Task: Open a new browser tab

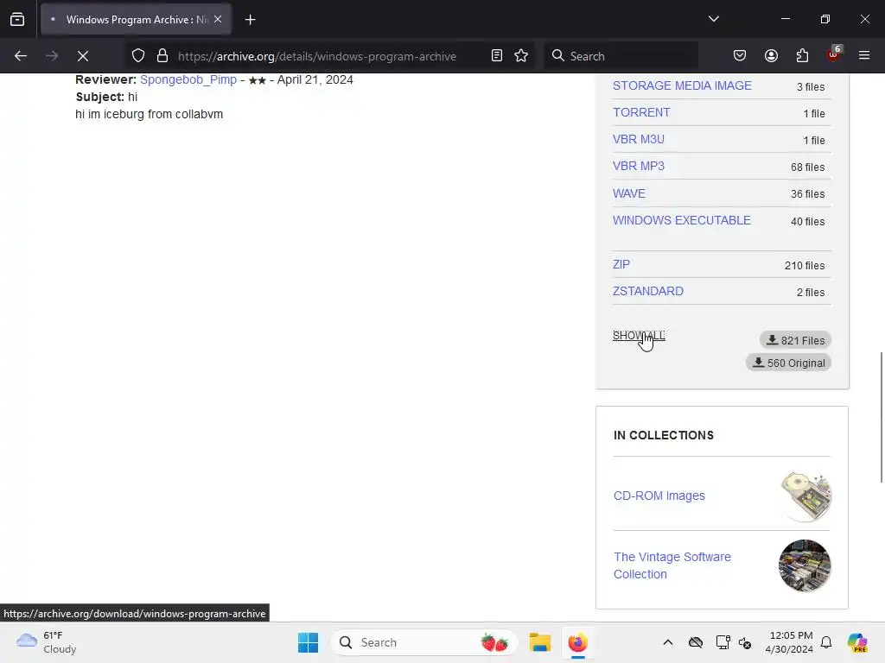Action: click(x=250, y=20)
